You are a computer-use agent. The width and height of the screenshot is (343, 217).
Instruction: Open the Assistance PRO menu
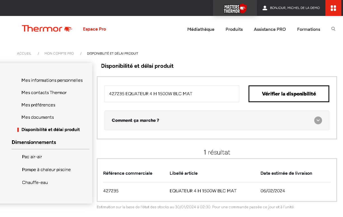pos(270,29)
